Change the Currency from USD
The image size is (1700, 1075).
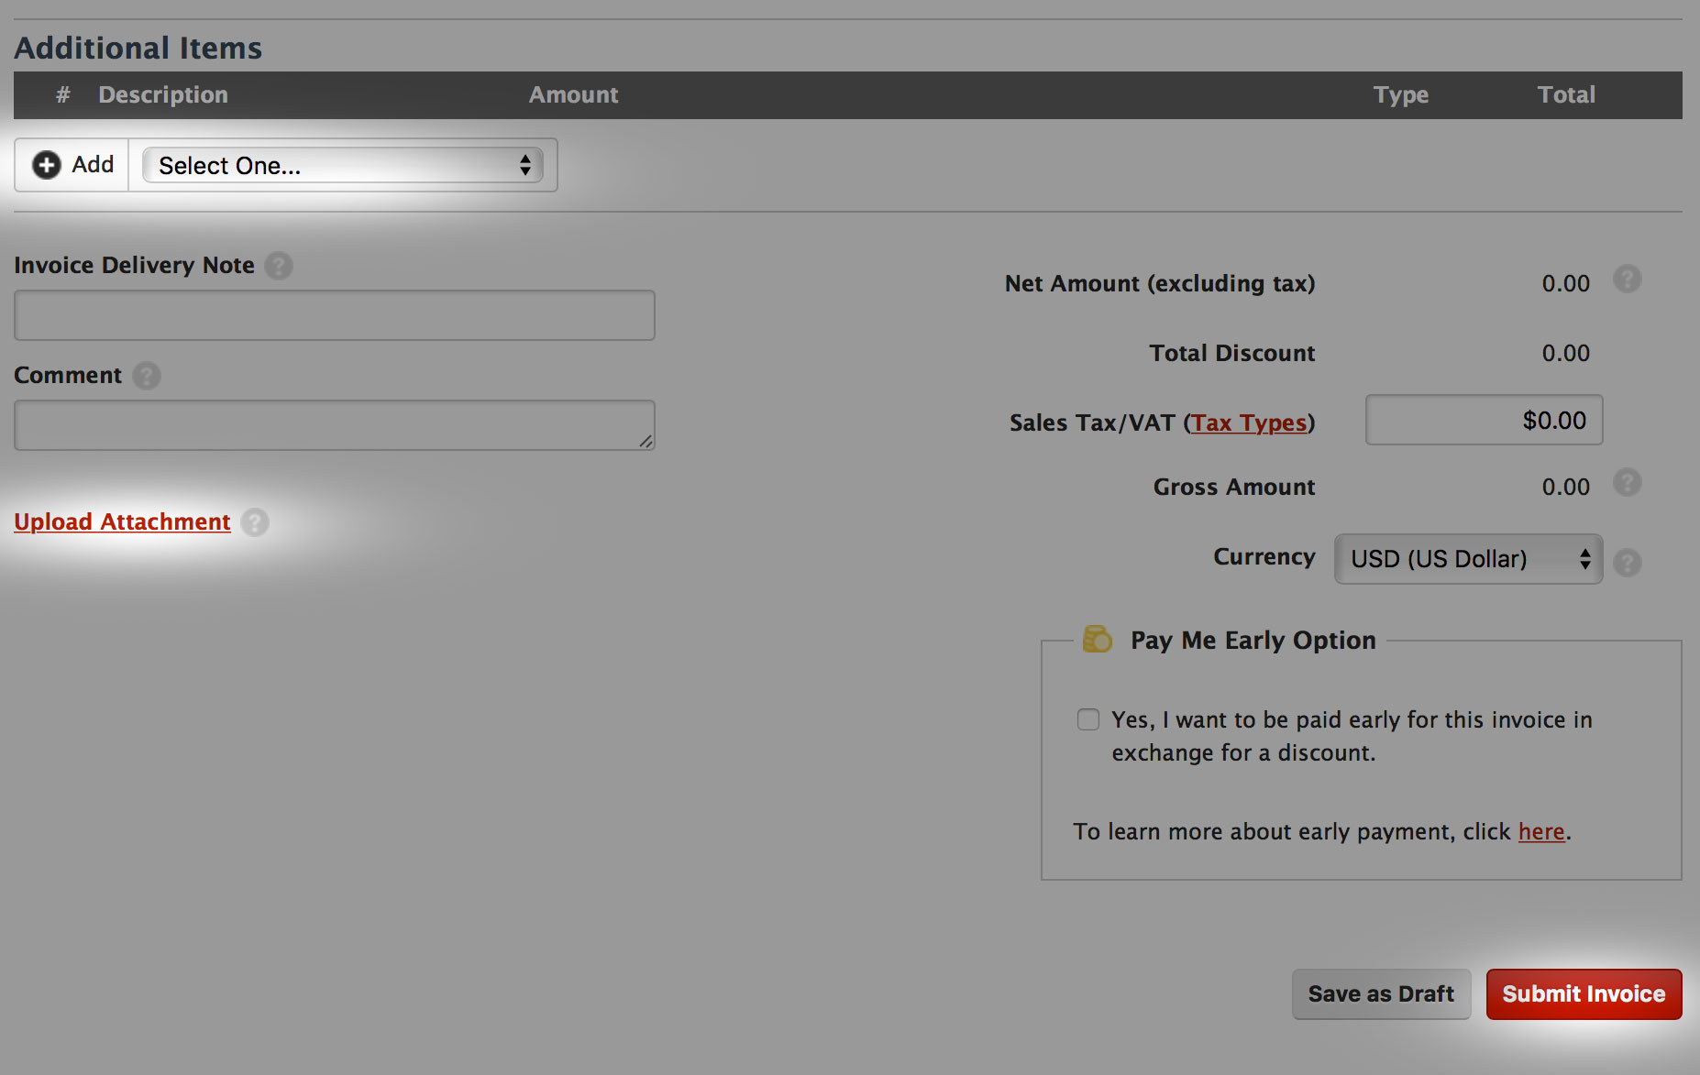tap(1466, 559)
